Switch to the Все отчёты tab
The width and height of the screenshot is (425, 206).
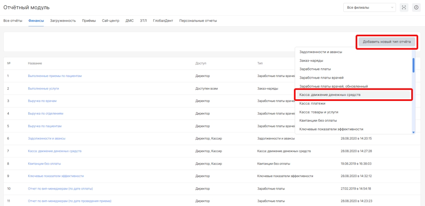(13, 21)
